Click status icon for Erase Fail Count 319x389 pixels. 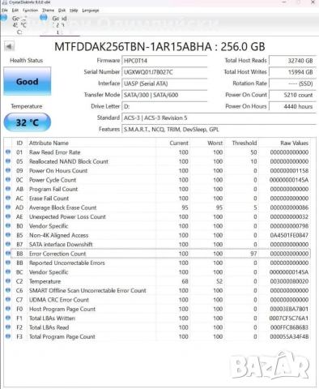pos(8,198)
